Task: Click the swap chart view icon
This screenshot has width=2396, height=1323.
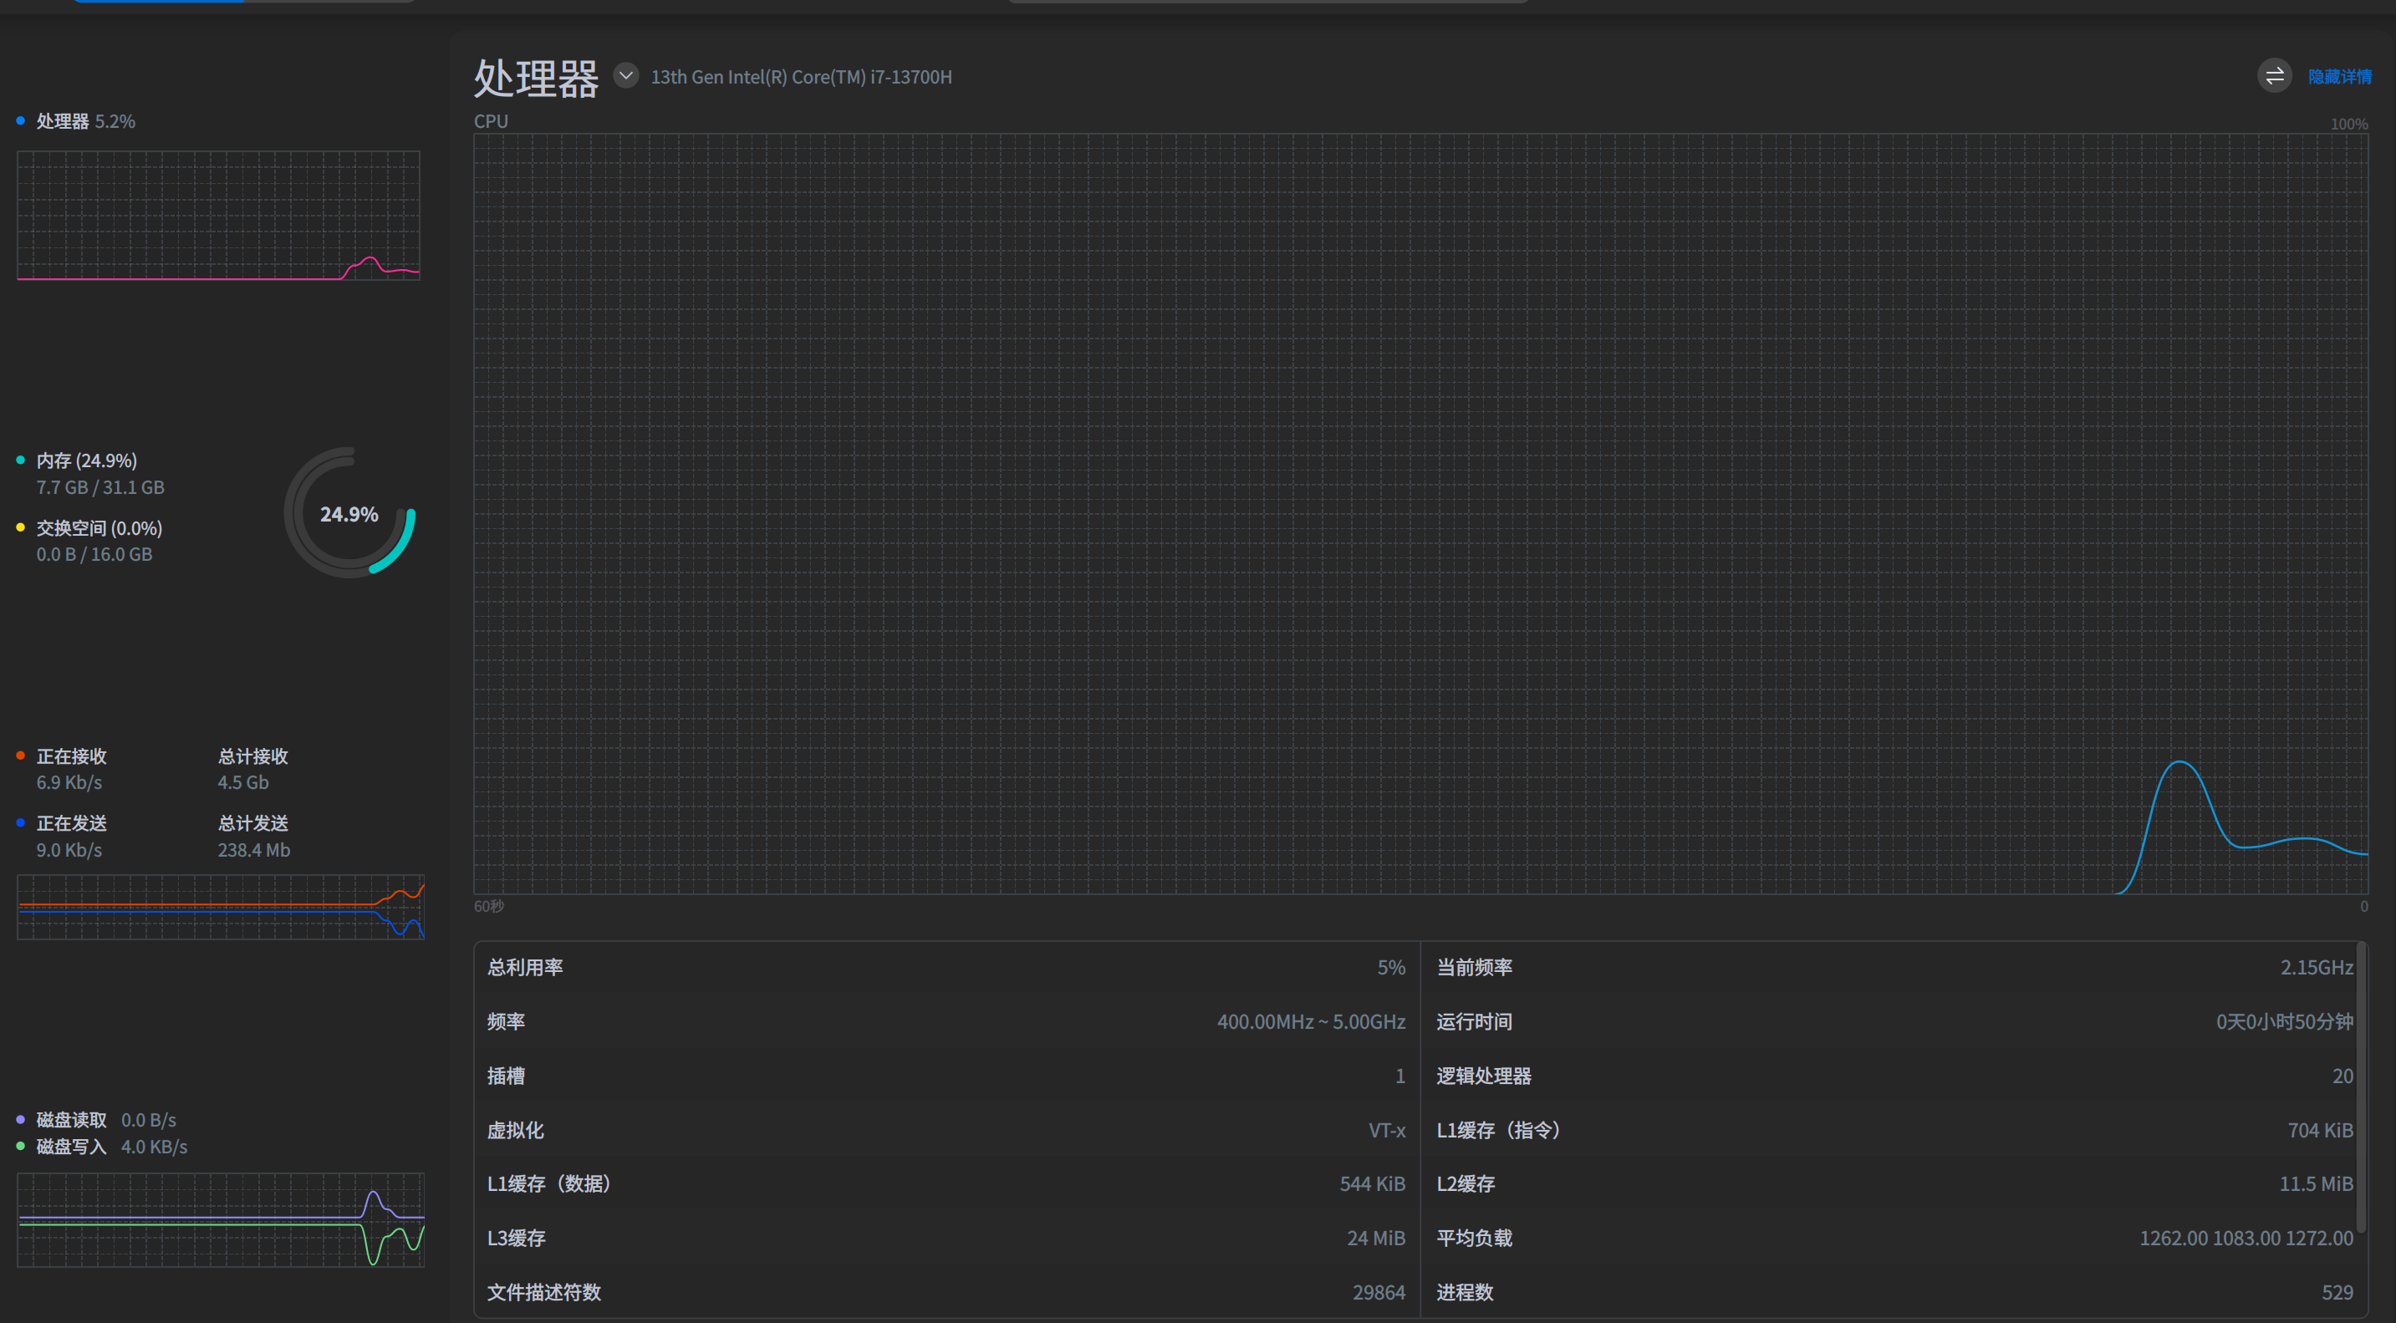Action: tap(2273, 76)
